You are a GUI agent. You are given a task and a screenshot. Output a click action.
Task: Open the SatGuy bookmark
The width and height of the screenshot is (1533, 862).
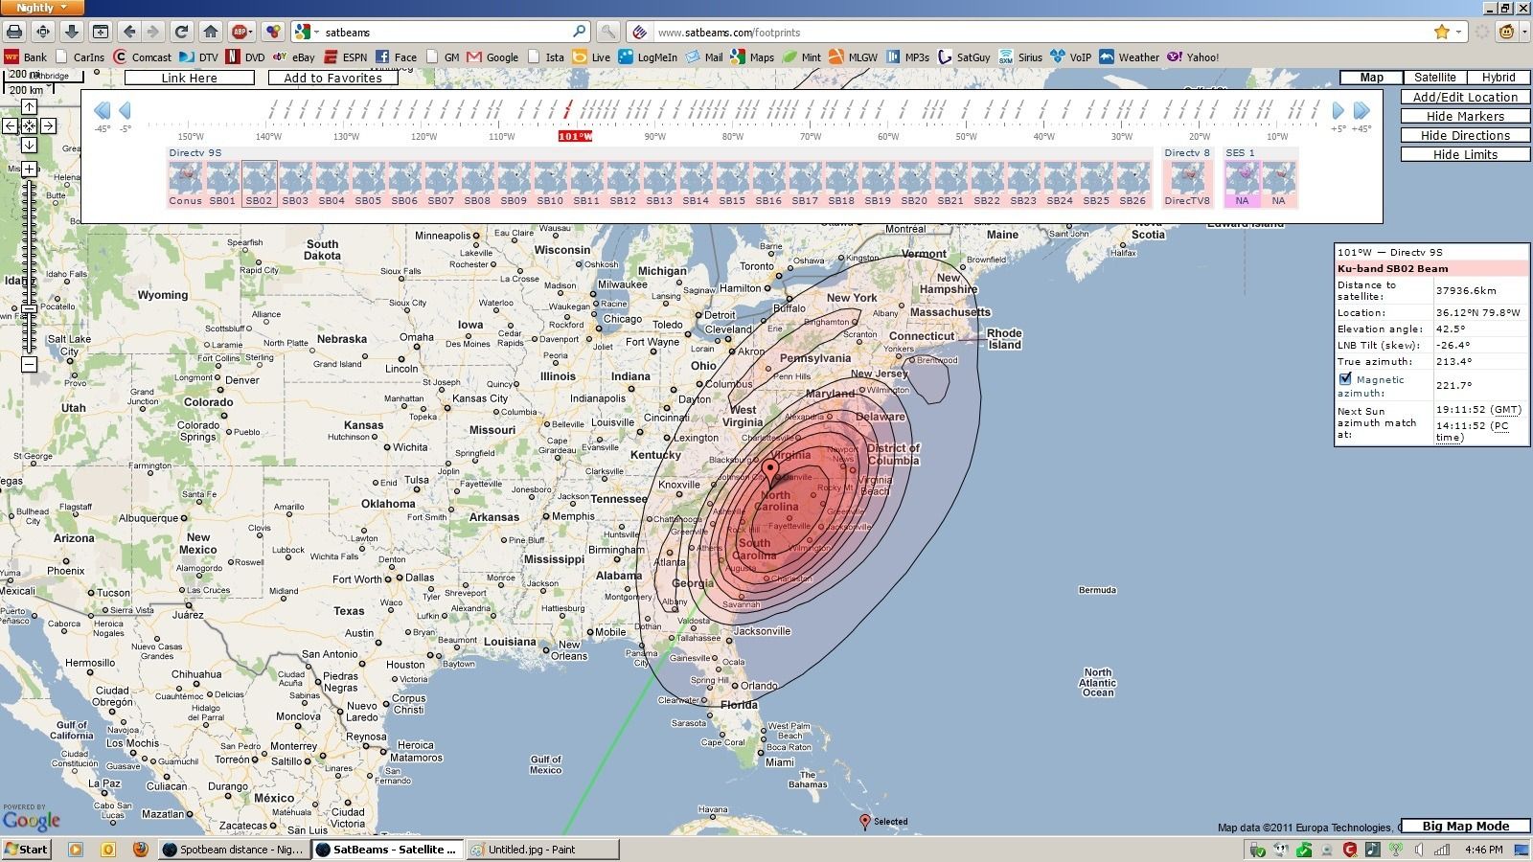963,57
